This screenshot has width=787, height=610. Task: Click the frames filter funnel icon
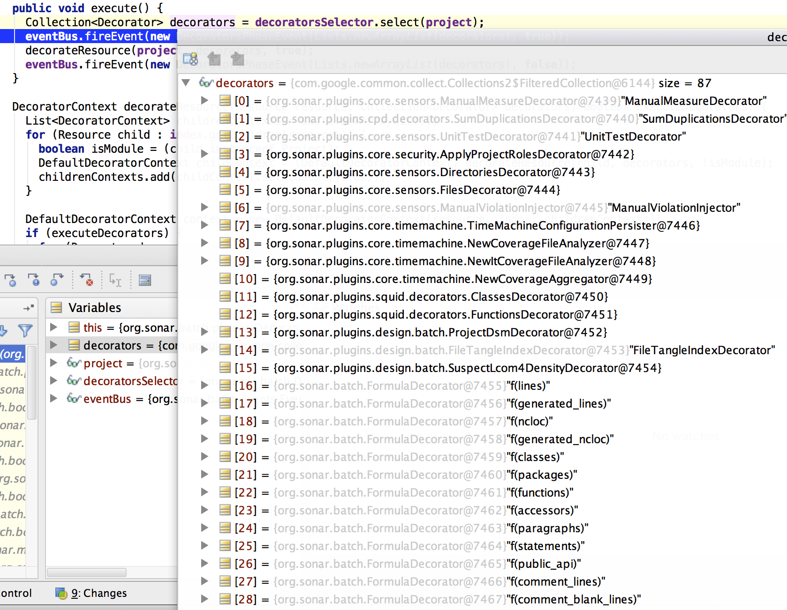(25, 331)
